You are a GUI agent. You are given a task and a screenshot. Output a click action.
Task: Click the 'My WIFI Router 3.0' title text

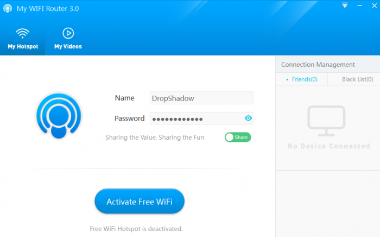pos(48,9)
